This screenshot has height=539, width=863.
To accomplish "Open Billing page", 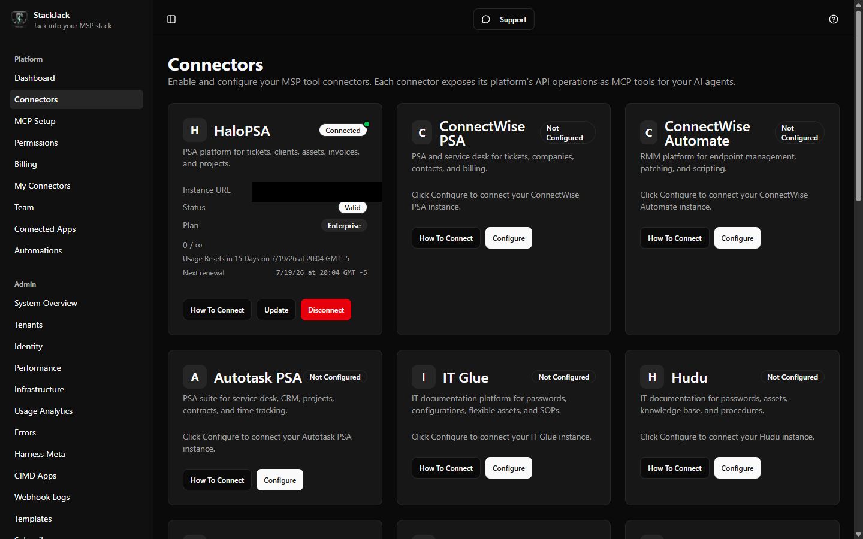I will click(76, 164).
